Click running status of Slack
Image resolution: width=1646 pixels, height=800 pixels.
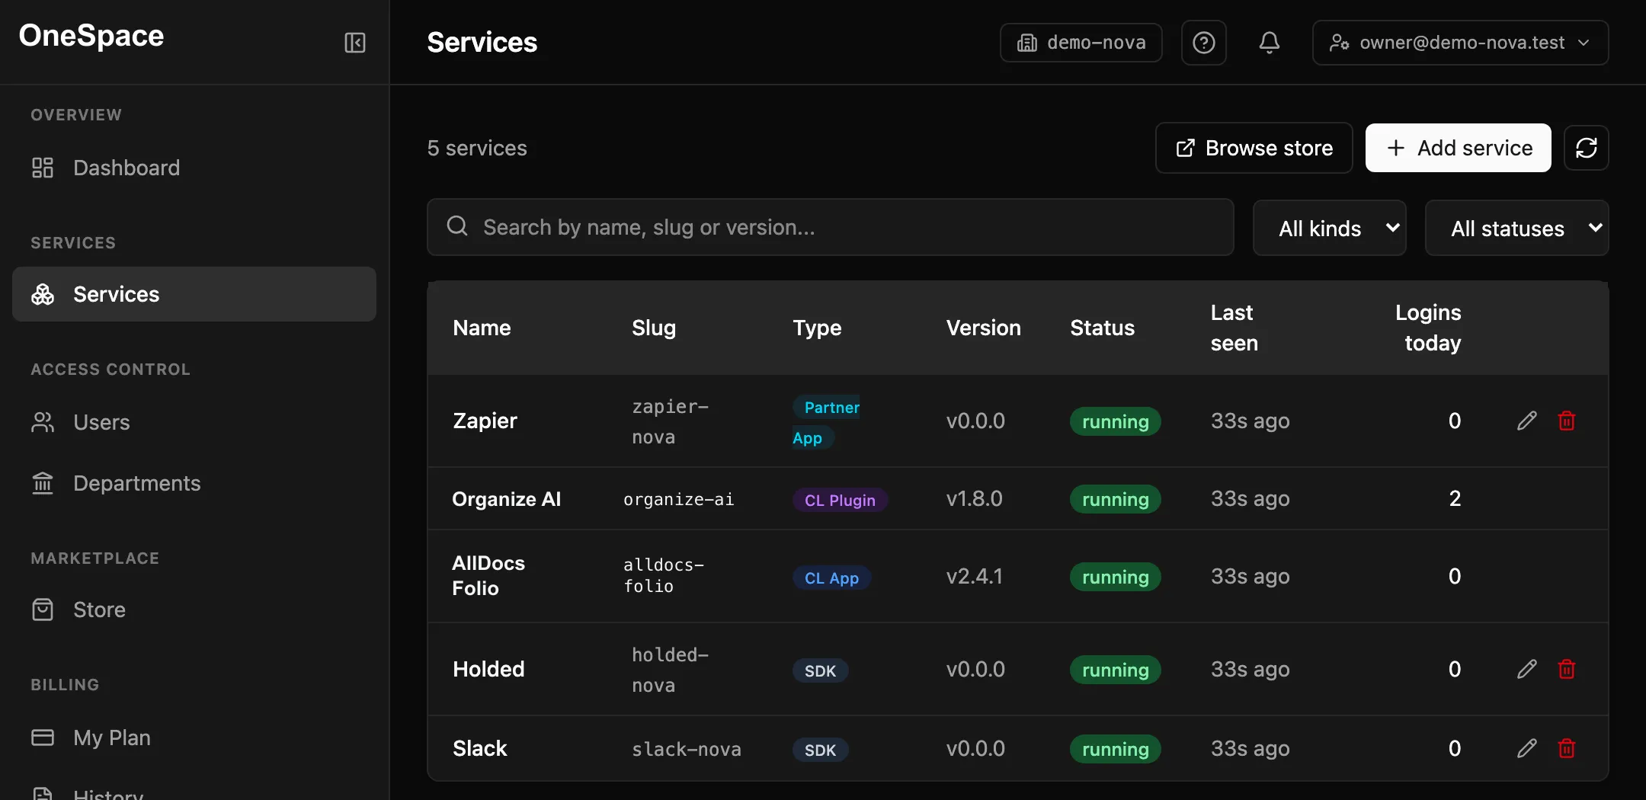[x=1115, y=749]
